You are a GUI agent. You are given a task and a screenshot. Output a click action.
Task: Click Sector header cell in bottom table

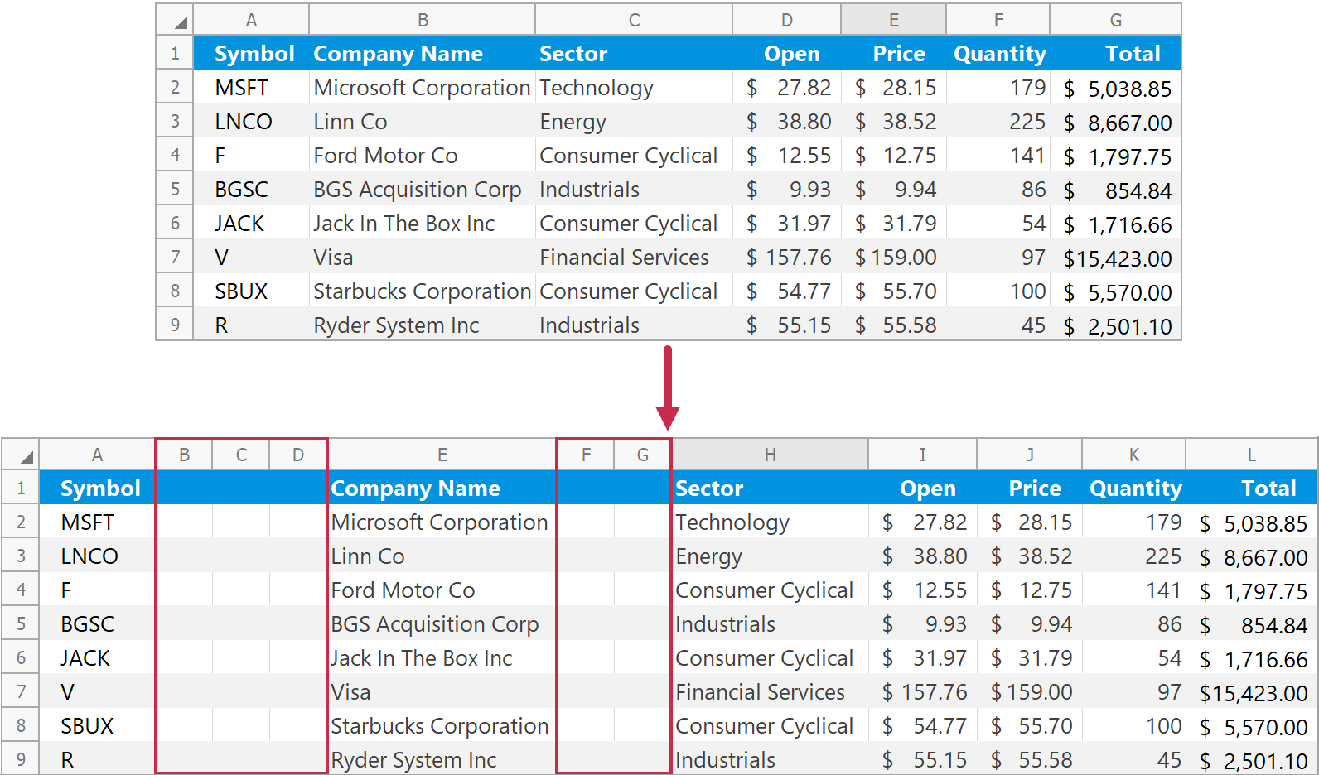[x=709, y=489]
